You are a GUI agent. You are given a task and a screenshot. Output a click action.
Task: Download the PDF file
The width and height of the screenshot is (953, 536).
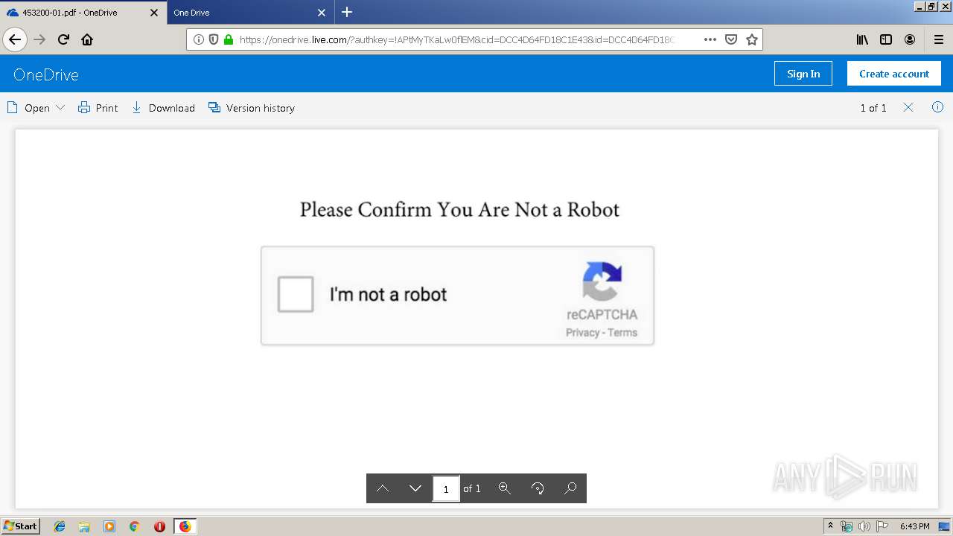click(163, 108)
